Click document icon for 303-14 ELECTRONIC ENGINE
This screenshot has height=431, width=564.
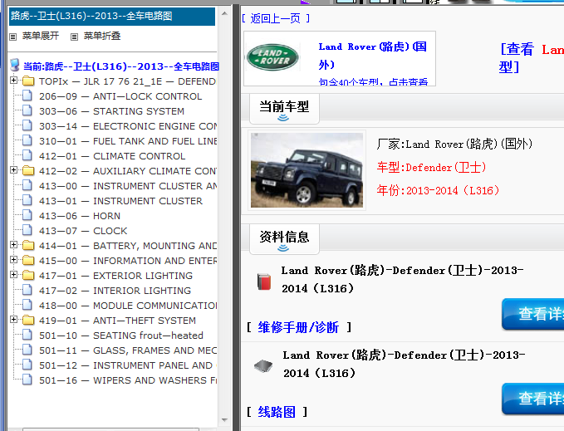tap(27, 125)
